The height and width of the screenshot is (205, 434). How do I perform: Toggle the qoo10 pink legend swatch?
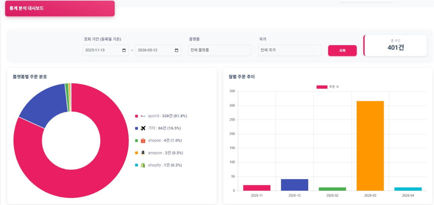[x=136, y=116]
